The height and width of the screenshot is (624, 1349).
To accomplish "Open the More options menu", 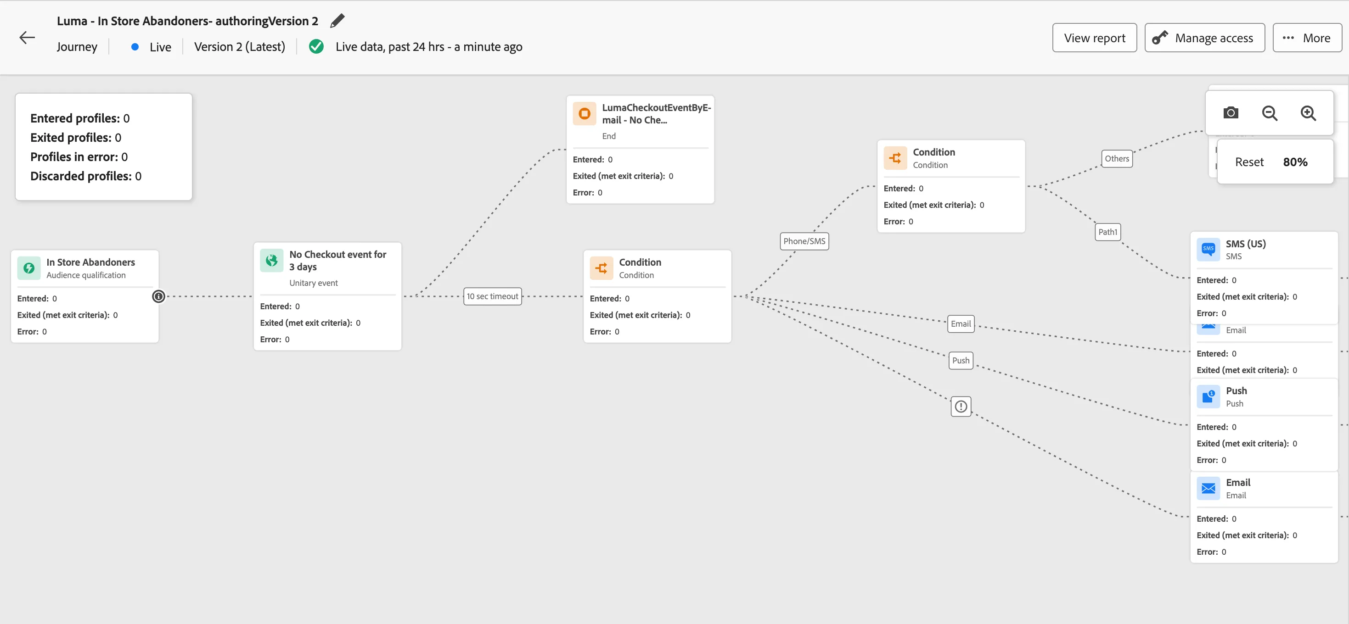I will [1307, 38].
